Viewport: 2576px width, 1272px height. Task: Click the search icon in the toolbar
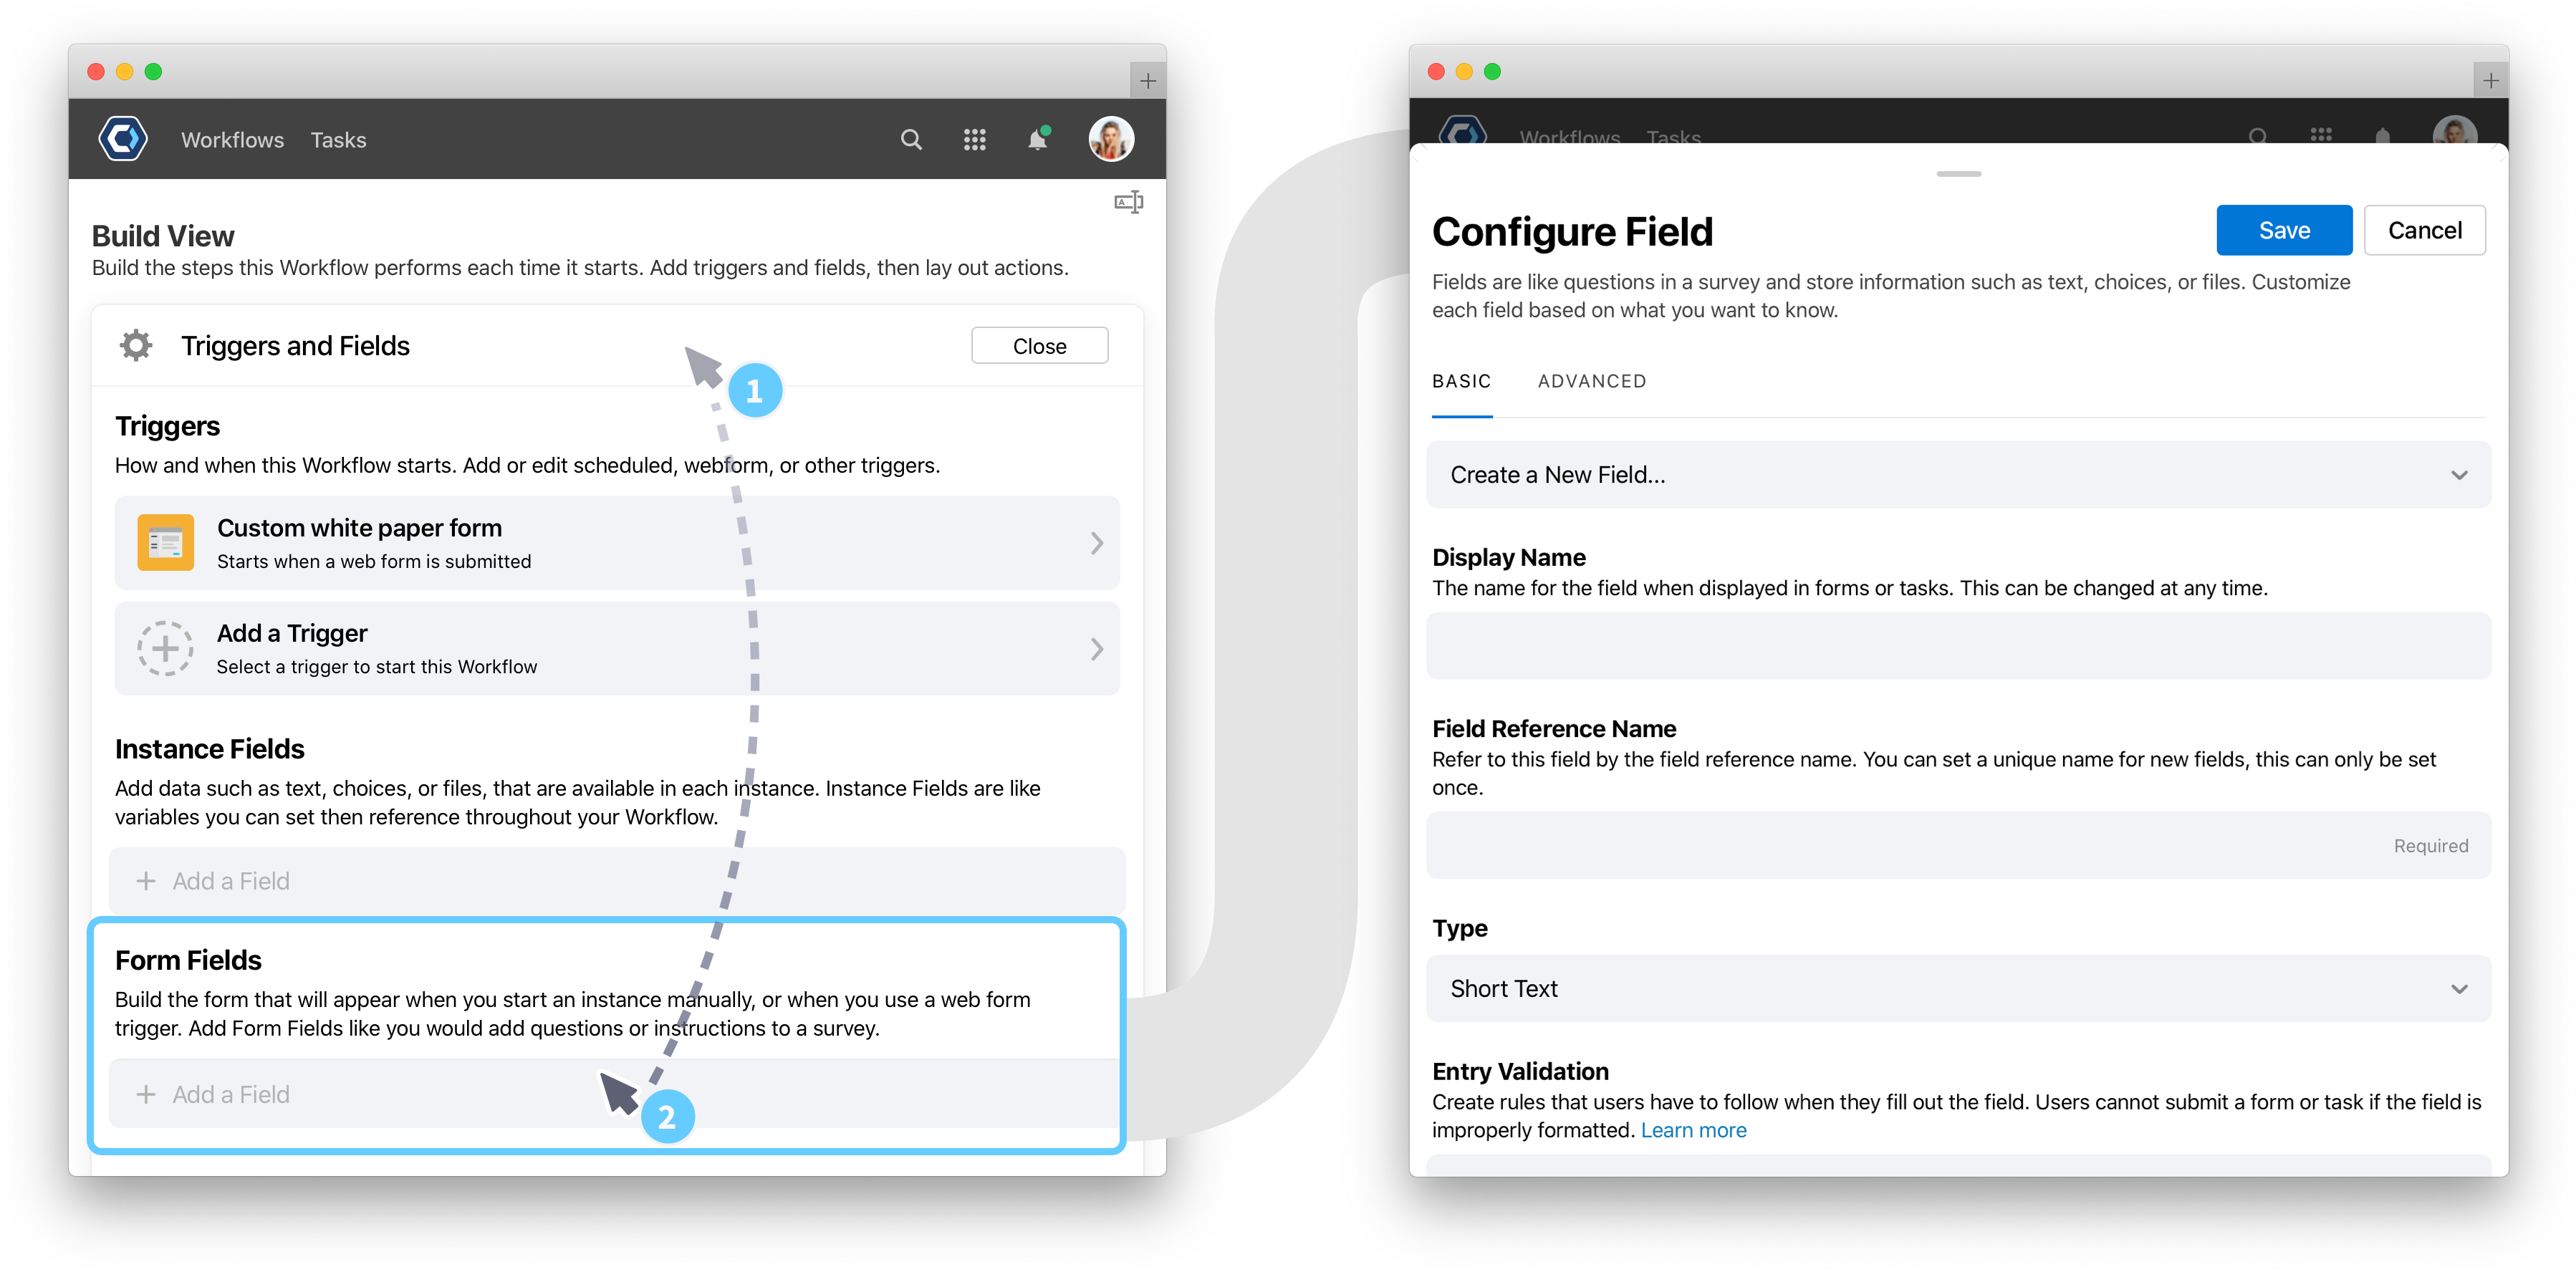[912, 140]
